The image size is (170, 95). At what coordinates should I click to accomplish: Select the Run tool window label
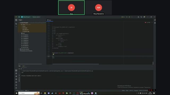click(x=19, y=66)
